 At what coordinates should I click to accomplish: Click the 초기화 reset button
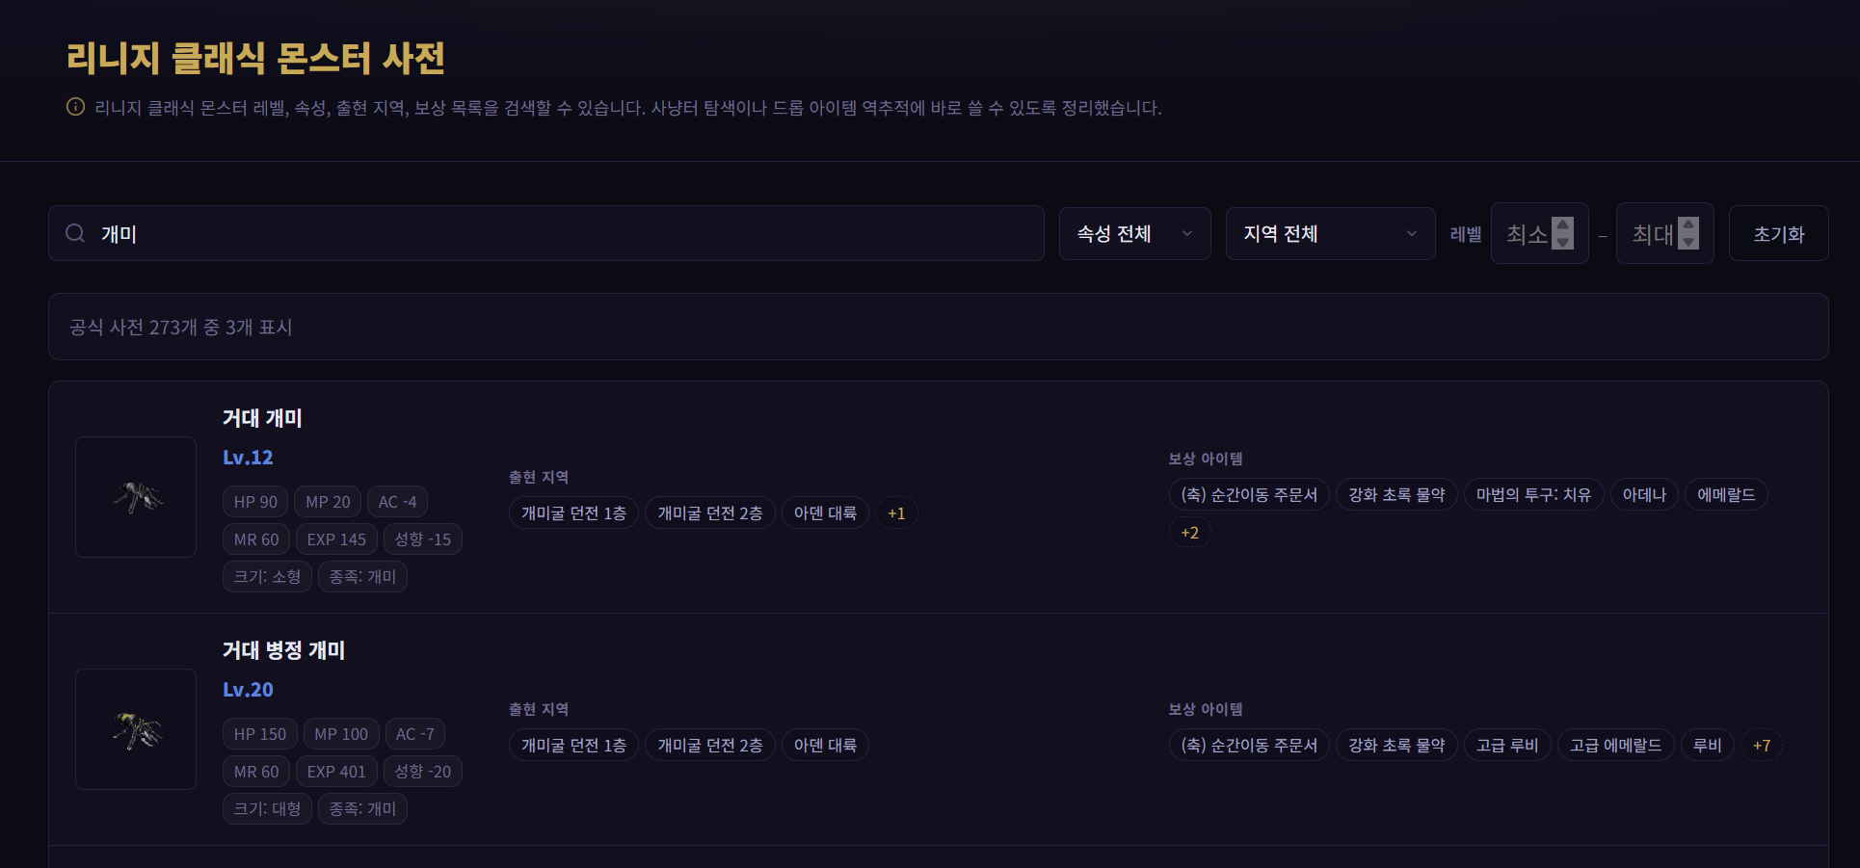[1778, 233]
